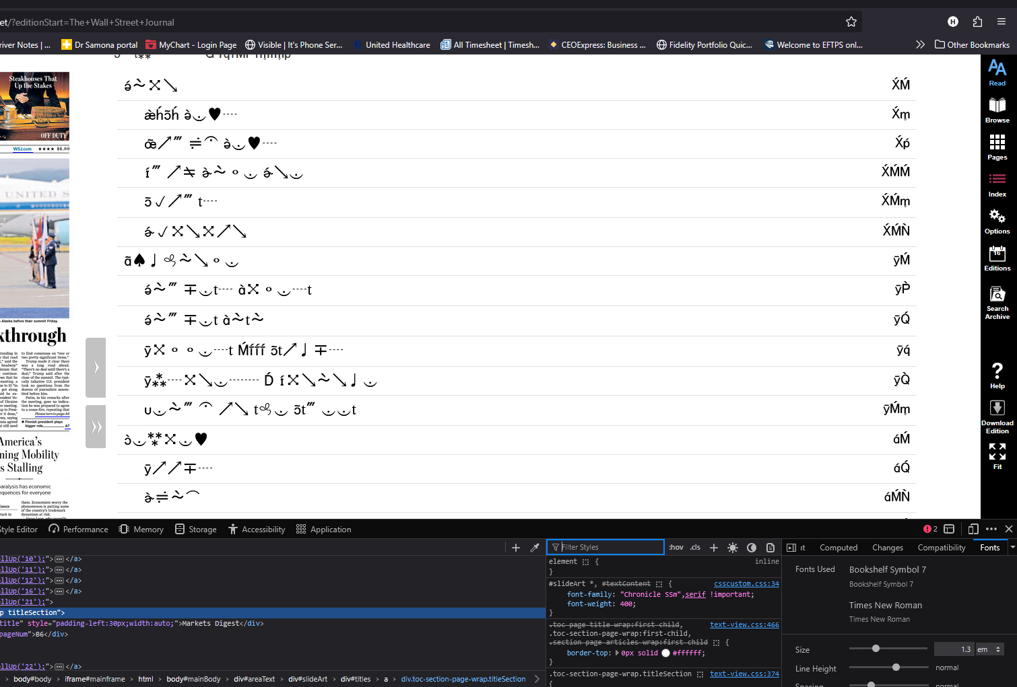This screenshot has width=1017, height=687.
Task: Open the text-view.css:374 source link
Action: click(x=744, y=674)
